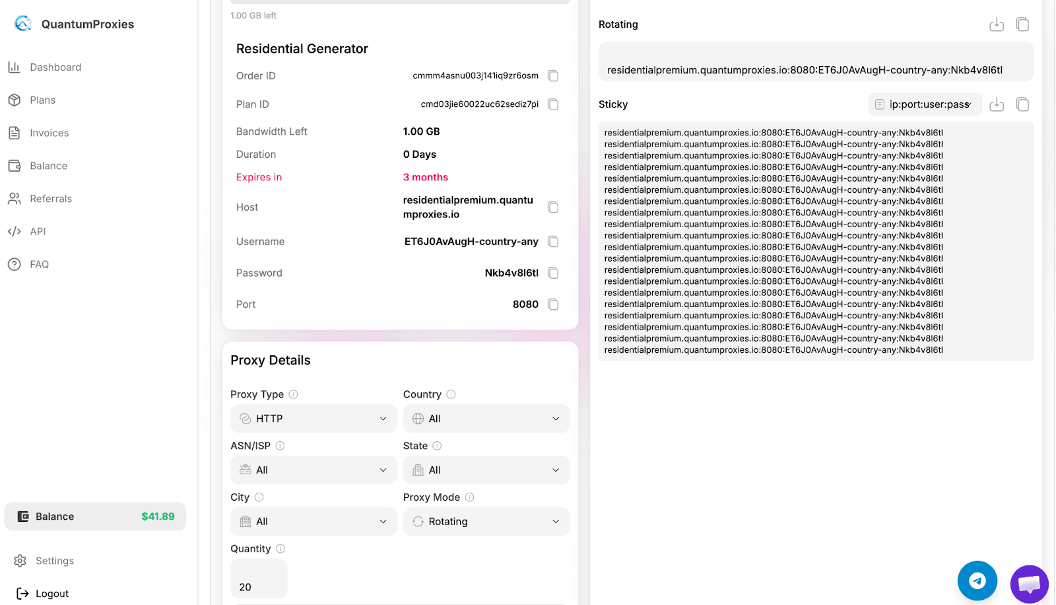This screenshot has width=1056, height=605.
Task: Open the Invoices page
Action: pos(49,133)
